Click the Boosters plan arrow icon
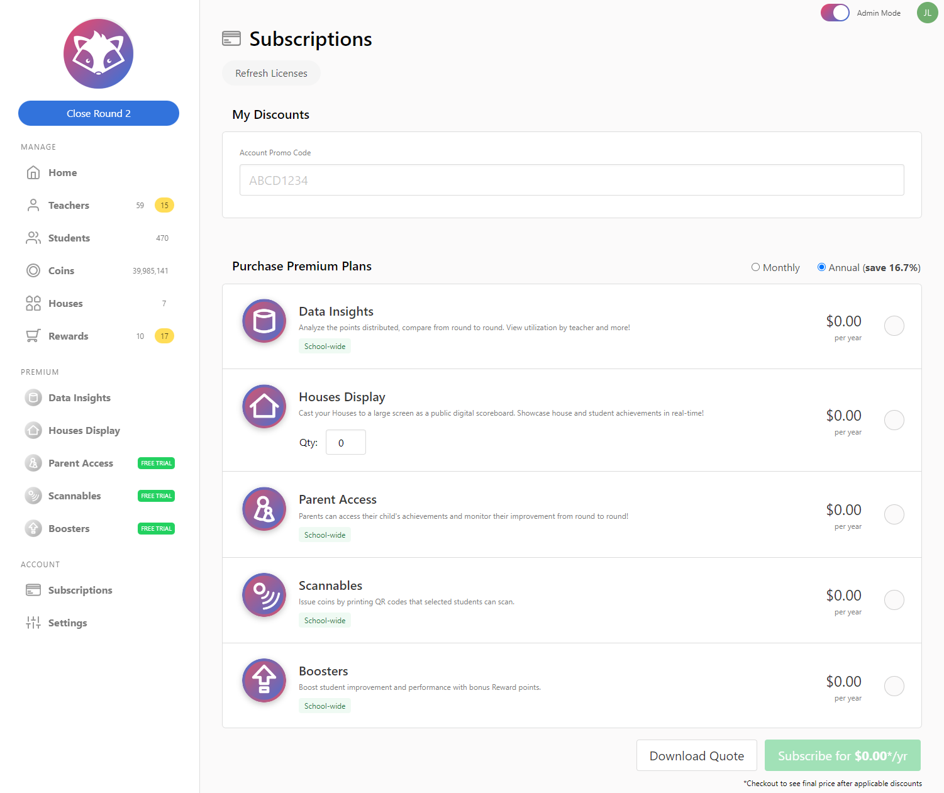This screenshot has height=793, width=944. click(x=264, y=680)
